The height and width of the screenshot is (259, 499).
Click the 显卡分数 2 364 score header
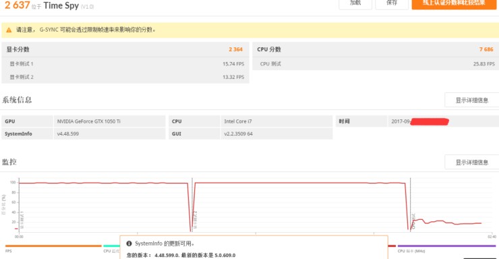click(125, 49)
